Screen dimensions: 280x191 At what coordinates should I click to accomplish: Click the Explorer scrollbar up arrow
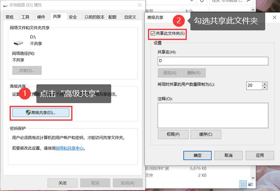coord(253,10)
